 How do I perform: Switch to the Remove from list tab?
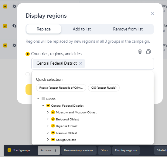point(128,29)
